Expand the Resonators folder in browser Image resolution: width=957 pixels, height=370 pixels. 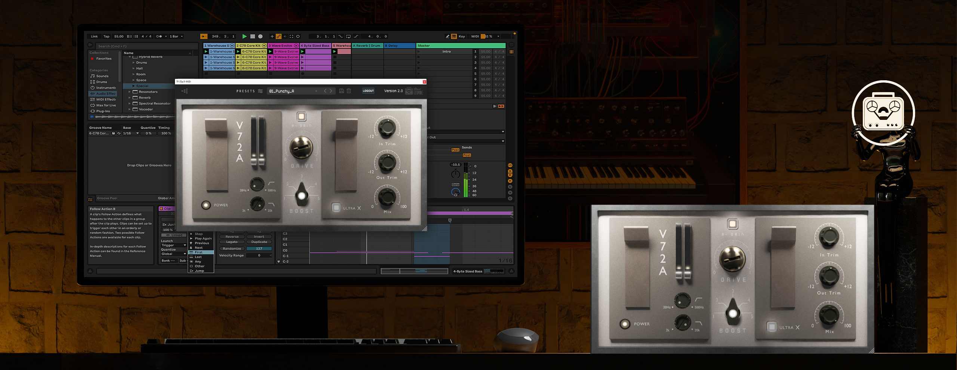click(130, 92)
